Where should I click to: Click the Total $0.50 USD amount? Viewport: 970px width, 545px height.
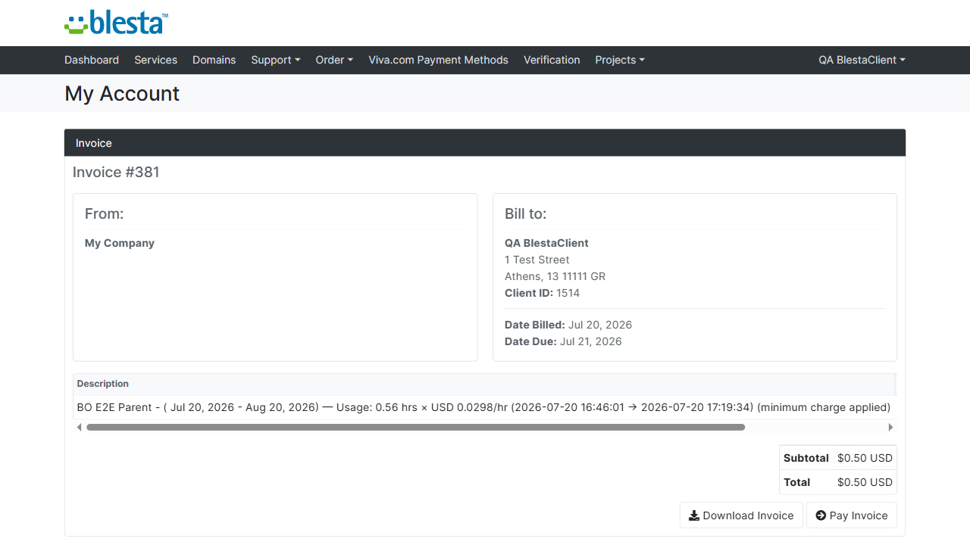tap(865, 482)
